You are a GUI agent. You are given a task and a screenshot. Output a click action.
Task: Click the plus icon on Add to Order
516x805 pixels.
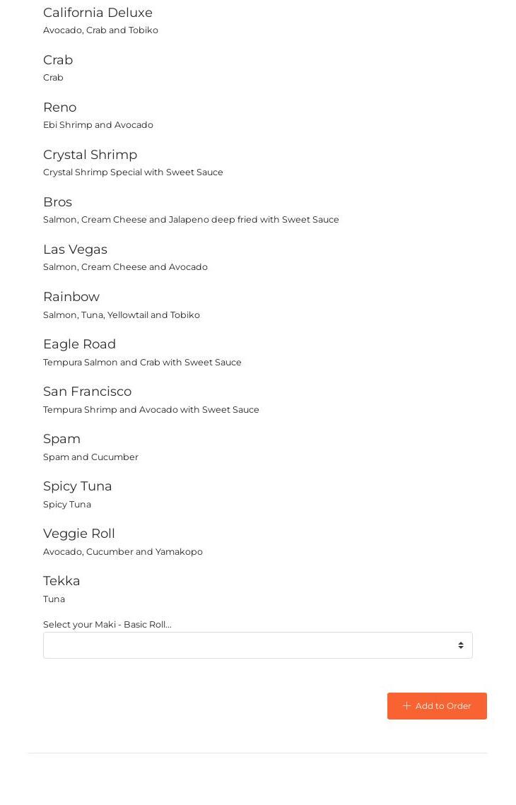coord(406,706)
